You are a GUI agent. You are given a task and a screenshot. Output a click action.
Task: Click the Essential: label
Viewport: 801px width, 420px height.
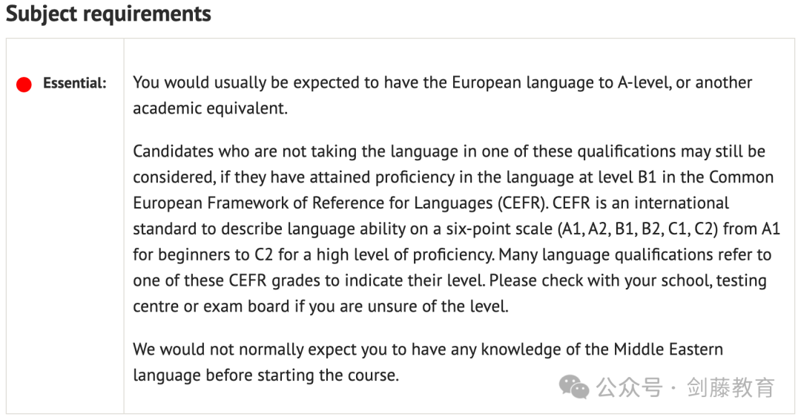(75, 83)
